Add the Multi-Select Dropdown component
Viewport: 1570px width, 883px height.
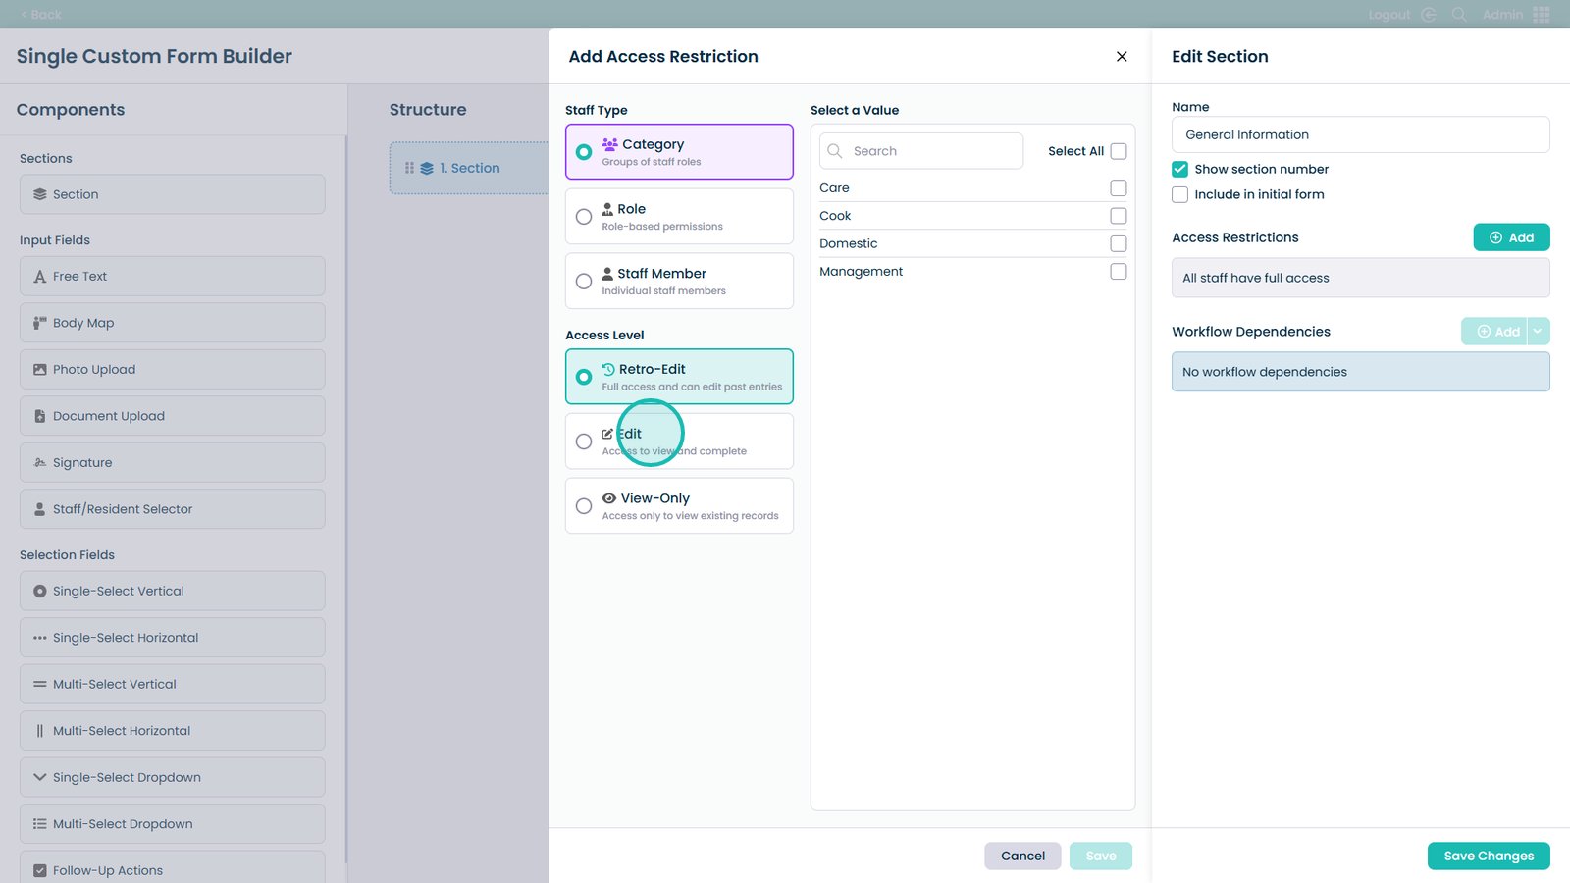click(173, 824)
